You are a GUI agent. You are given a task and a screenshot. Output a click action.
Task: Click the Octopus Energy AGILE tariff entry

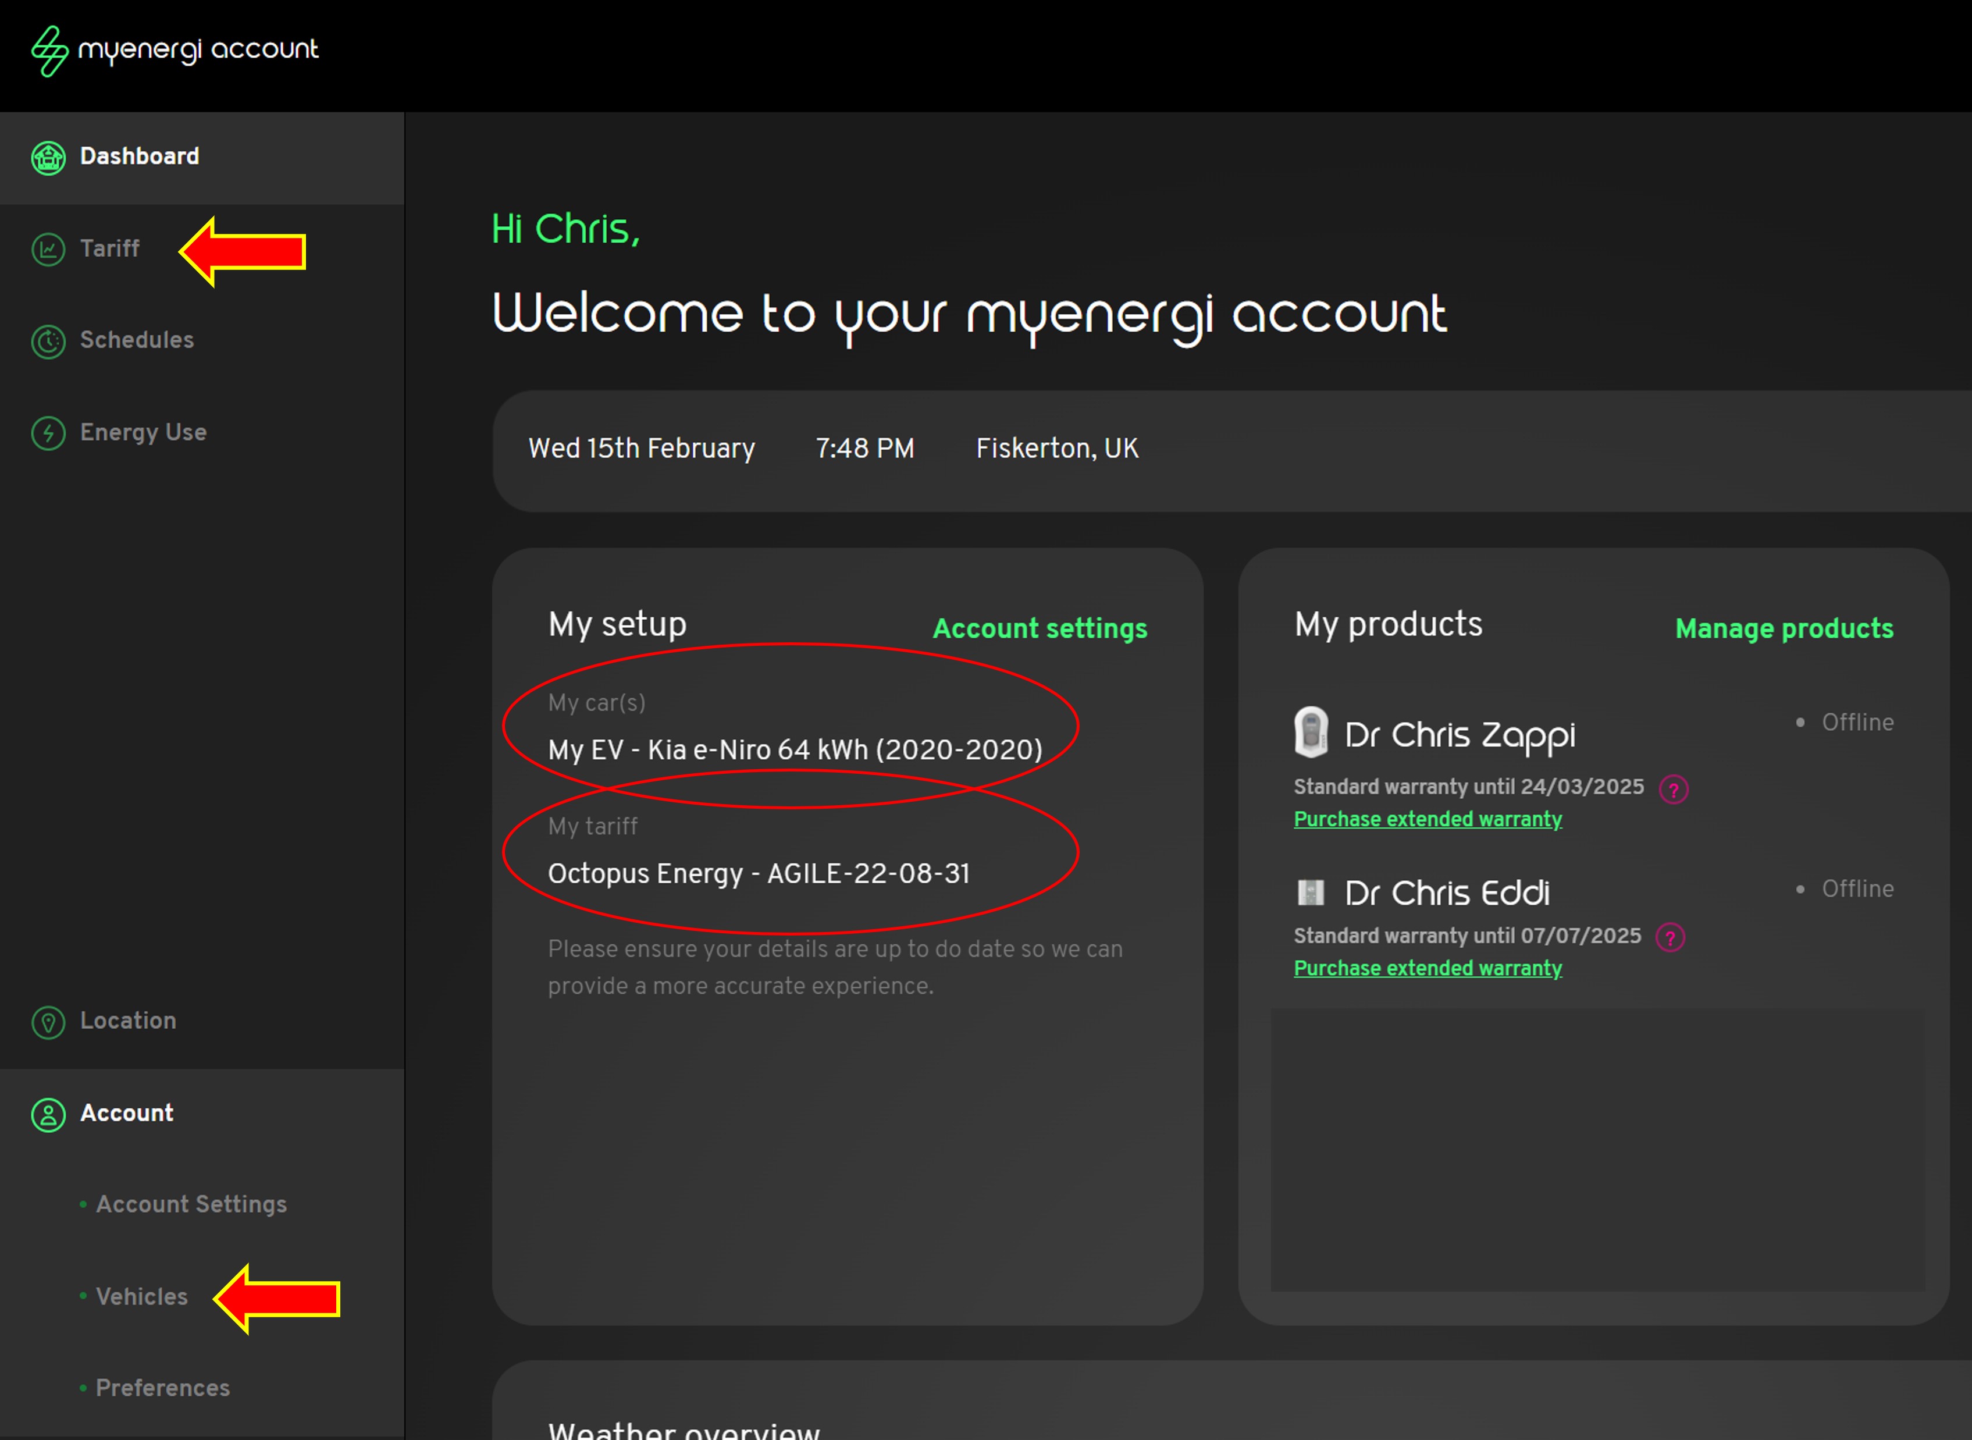coord(759,873)
